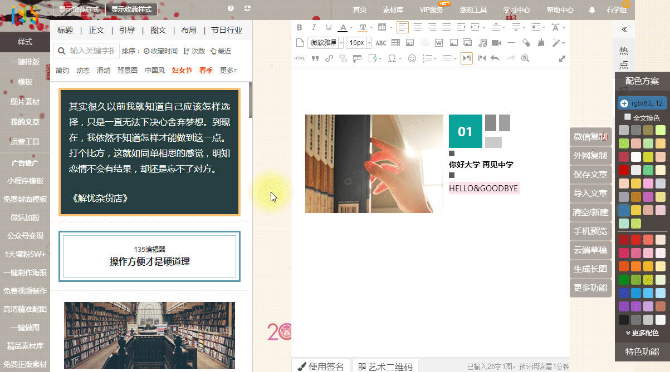Toggle left-to-right input direction
Viewport: 670px width, 372px height.
point(467,58)
